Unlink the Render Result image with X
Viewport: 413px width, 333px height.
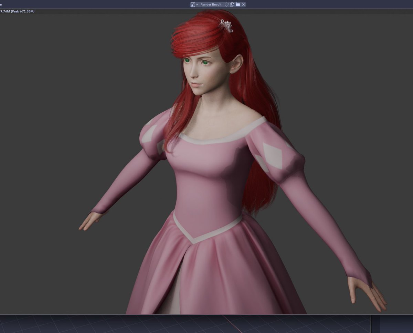pos(243,4)
